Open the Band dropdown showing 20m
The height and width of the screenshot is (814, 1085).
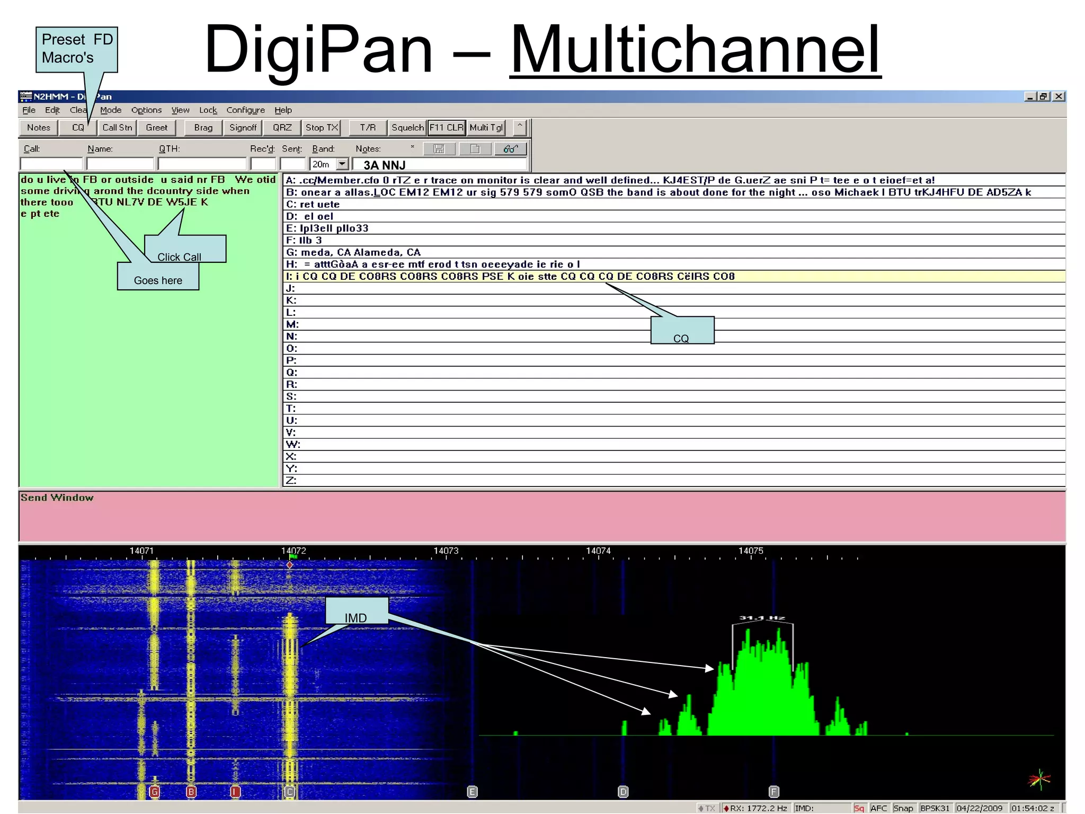pyautogui.click(x=342, y=164)
